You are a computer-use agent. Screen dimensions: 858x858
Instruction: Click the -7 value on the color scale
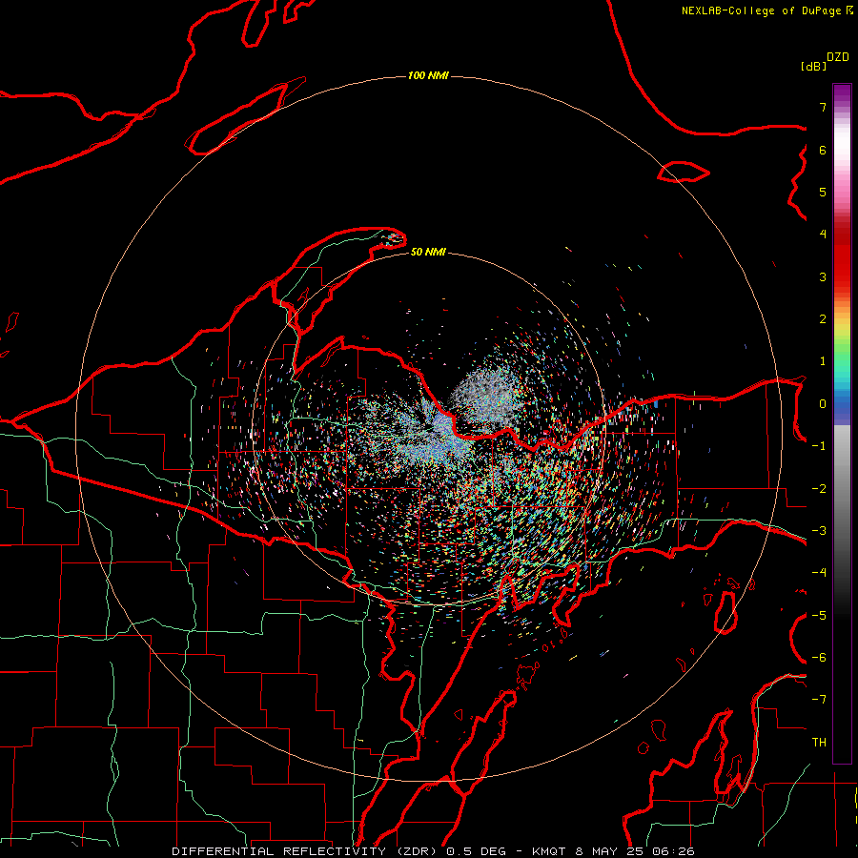819,700
